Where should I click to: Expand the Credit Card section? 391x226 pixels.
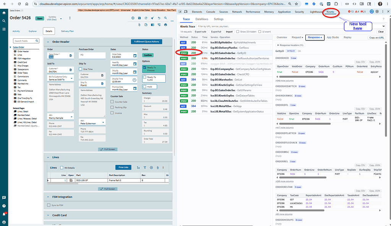pos(48,215)
